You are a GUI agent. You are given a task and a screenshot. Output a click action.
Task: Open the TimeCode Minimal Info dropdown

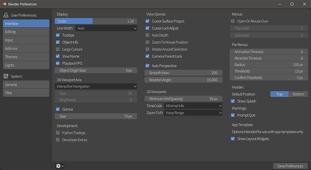coord(193,106)
